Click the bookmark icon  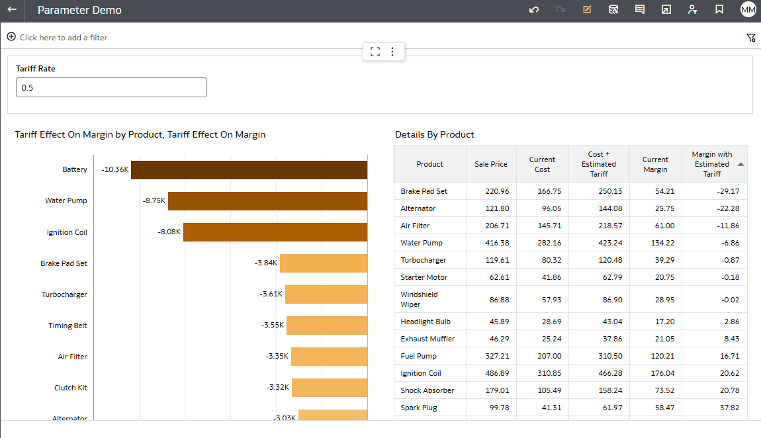(719, 10)
